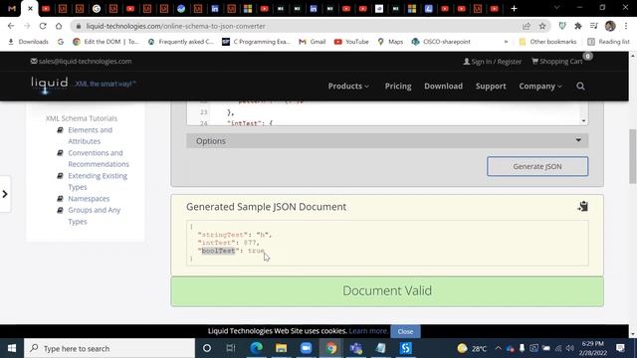This screenshot has width=637, height=358.
Task: Open Microsoft Teams from the taskbar
Action: (x=356, y=348)
